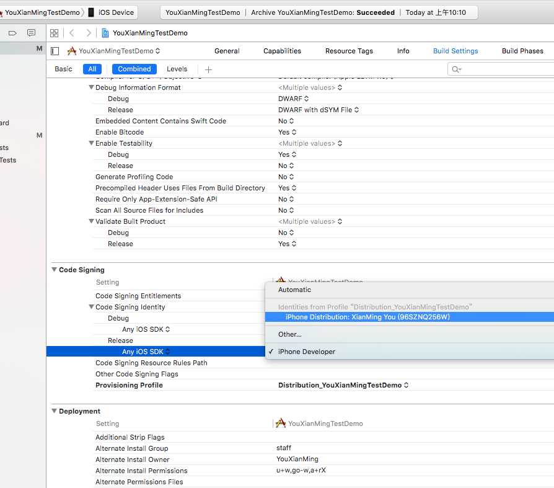Change Embedded Content Contains Swift Code value
554x488 pixels.
(286, 121)
